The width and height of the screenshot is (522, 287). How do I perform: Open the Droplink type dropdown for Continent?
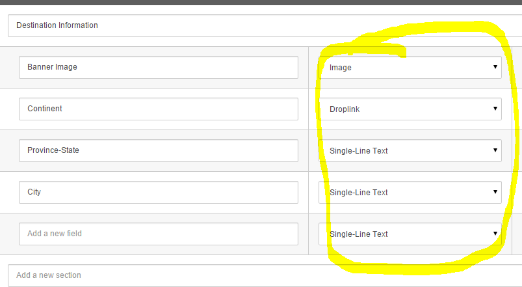pyautogui.click(x=410, y=109)
